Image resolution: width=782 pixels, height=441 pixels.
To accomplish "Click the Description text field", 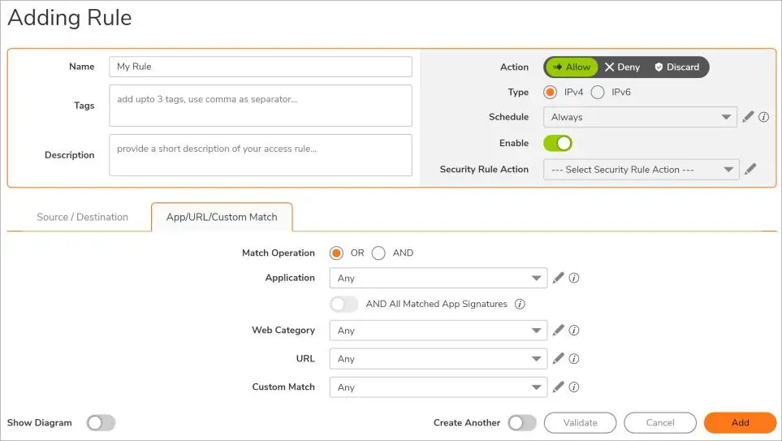I will (x=261, y=154).
